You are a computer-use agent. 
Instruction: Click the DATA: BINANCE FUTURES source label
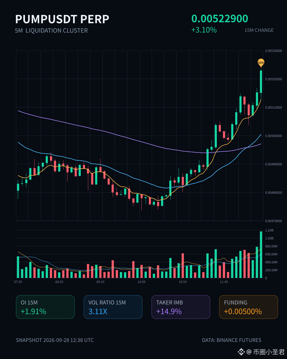click(232, 340)
